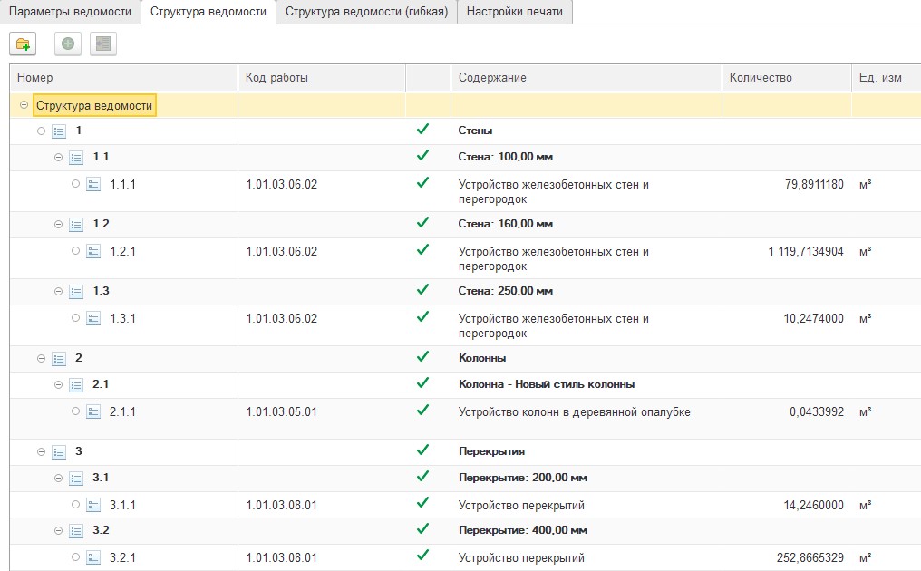Collapse the 3.1 subgroup node
921x571 pixels.
pyautogui.click(x=59, y=478)
